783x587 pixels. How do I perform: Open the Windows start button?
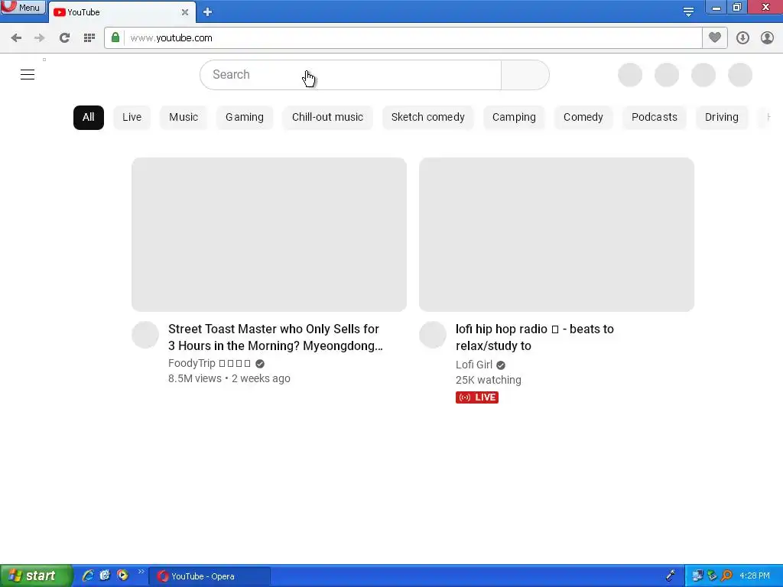coord(36,576)
